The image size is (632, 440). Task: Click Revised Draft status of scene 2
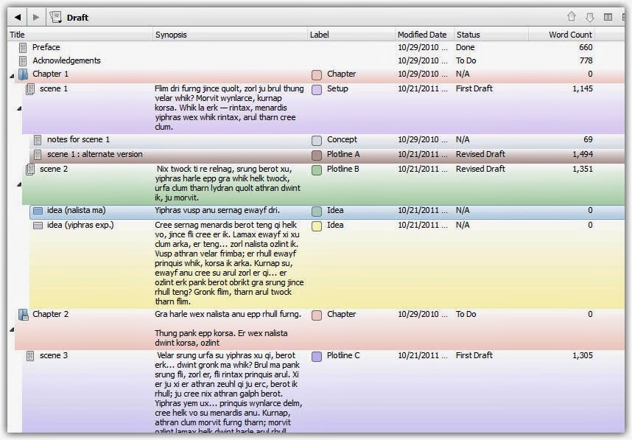click(x=480, y=169)
